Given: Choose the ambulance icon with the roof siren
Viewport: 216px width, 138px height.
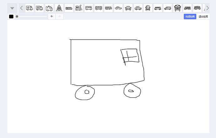Looking at the screenshot, I should point(49,8).
